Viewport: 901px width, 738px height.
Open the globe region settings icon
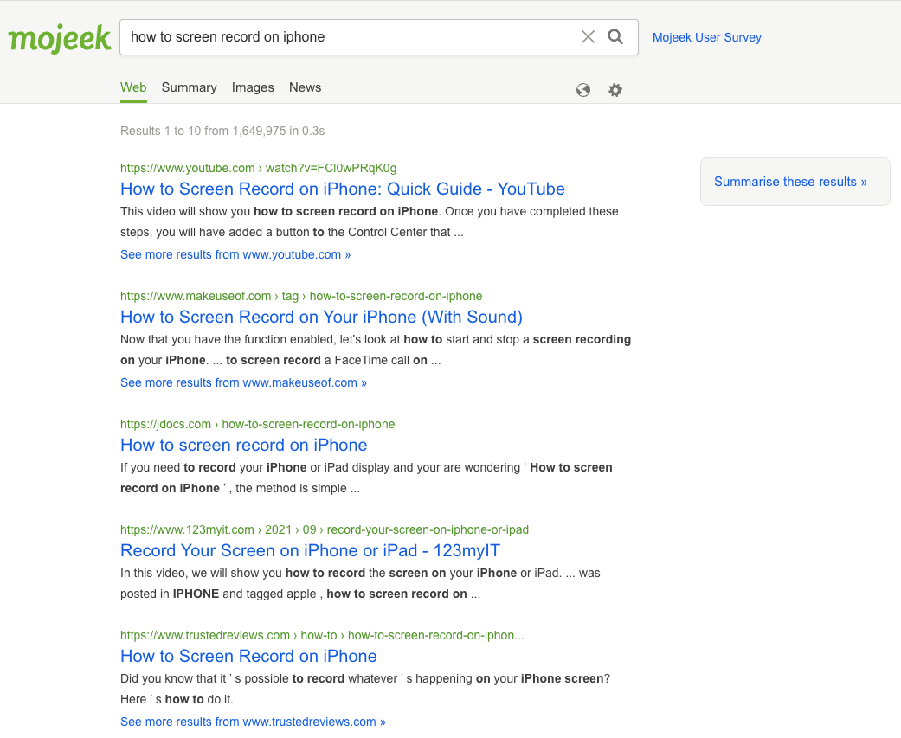tap(583, 90)
